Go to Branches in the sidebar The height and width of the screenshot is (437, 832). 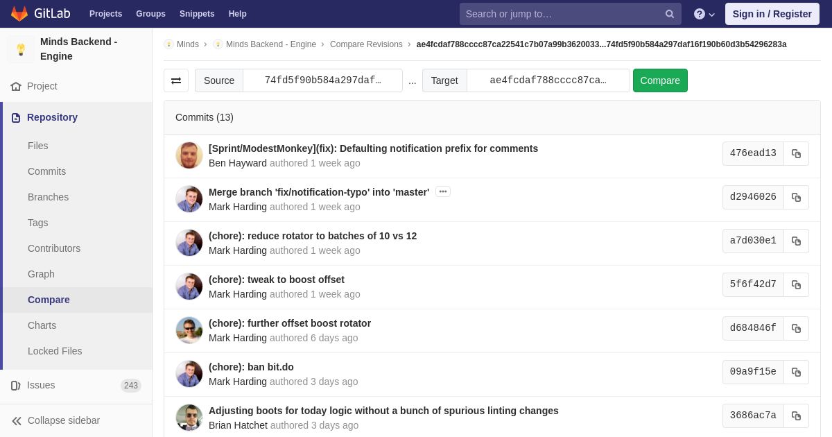pos(48,197)
